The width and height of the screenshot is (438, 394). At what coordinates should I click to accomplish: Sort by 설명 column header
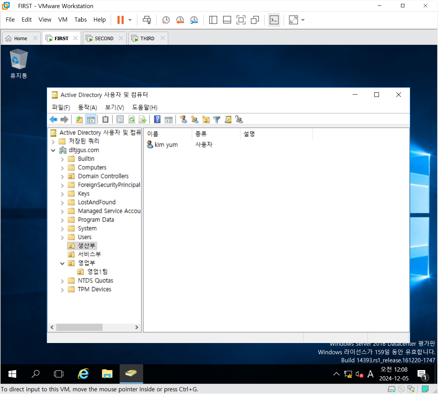coord(276,134)
